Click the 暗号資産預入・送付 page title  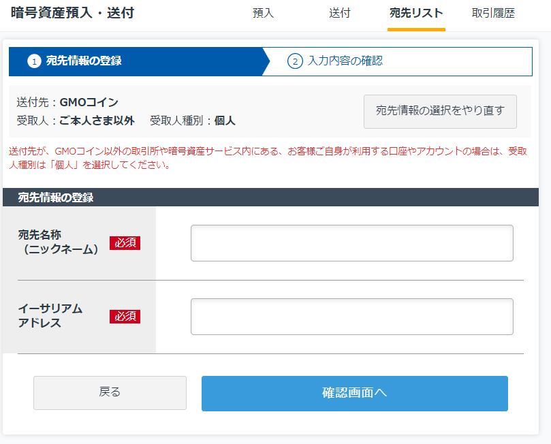tap(72, 13)
